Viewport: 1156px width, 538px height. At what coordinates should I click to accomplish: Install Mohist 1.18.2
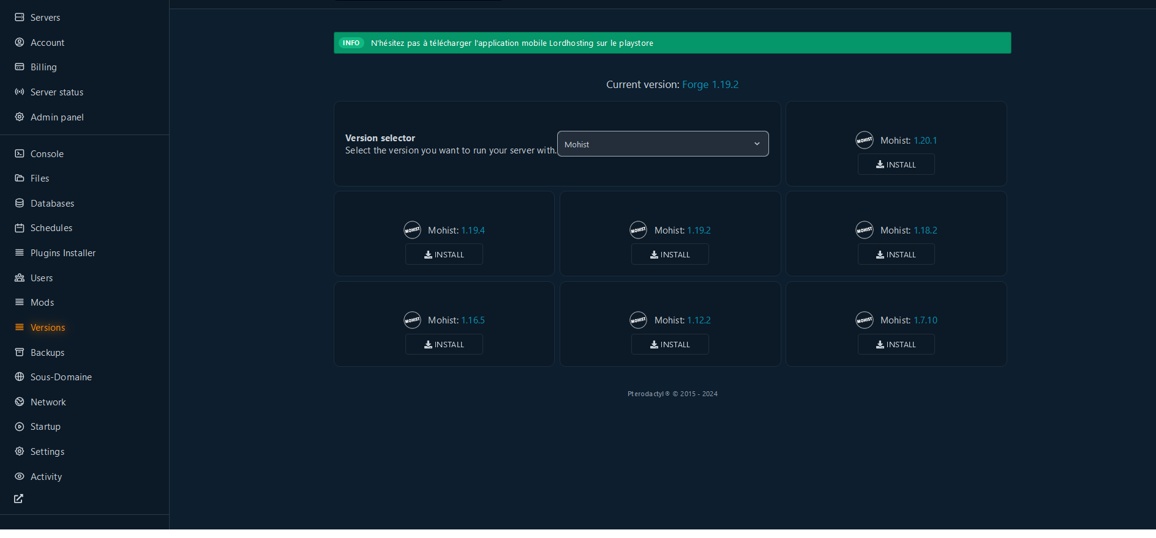896,254
